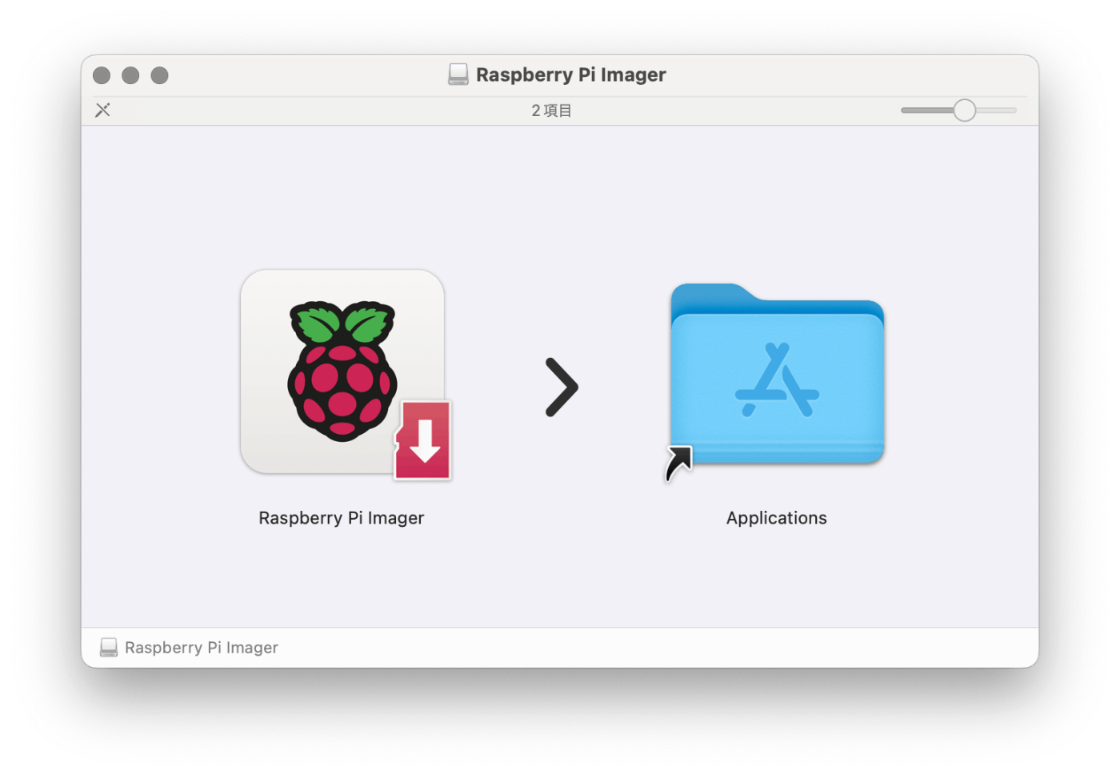Click the window title 'Raspberry Pi Imager'
Image resolution: width=1120 pixels, height=775 pixels.
571,74
